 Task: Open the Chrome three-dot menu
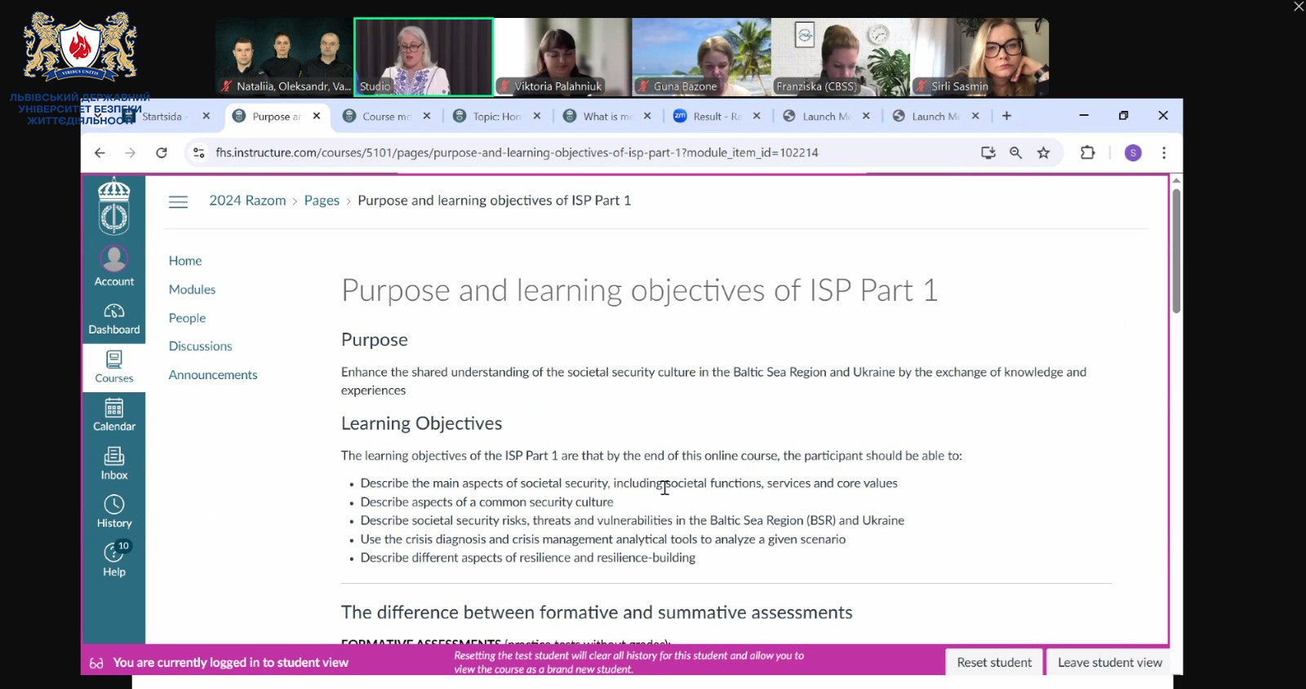tap(1164, 152)
